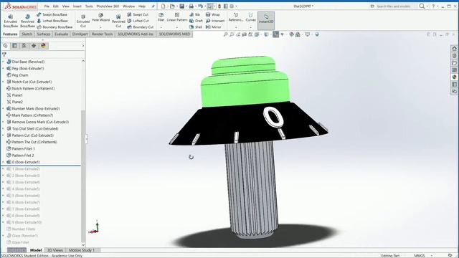
Task: Click the Print icon in the toolbar
Action: click(x=191, y=6)
